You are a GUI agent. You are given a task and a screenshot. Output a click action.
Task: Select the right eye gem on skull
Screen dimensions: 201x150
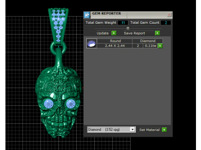click(x=71, y=104)
